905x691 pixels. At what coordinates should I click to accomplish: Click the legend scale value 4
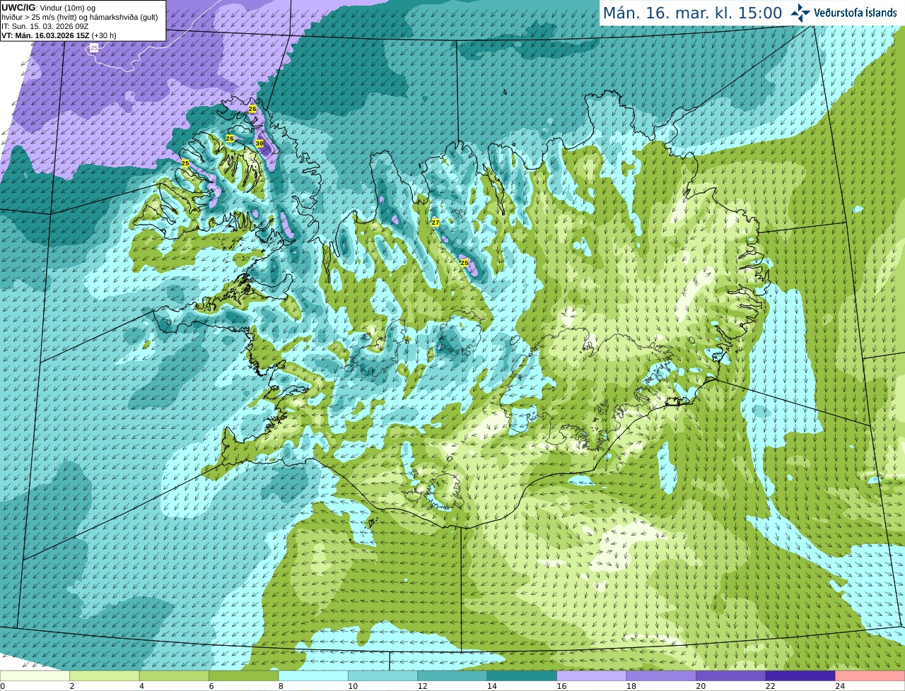point(141,686)
